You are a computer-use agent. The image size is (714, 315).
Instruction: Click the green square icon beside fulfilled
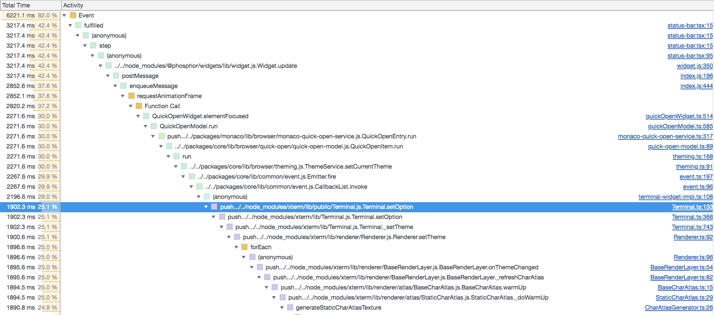click(x=78, y=26)
